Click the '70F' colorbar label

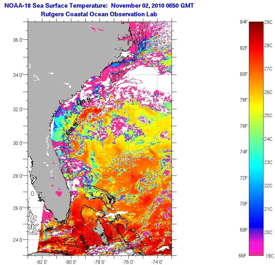pyautogui.click(x=244, y=204)
